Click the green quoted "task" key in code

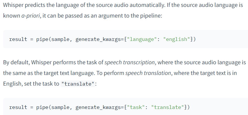(136, 107)
